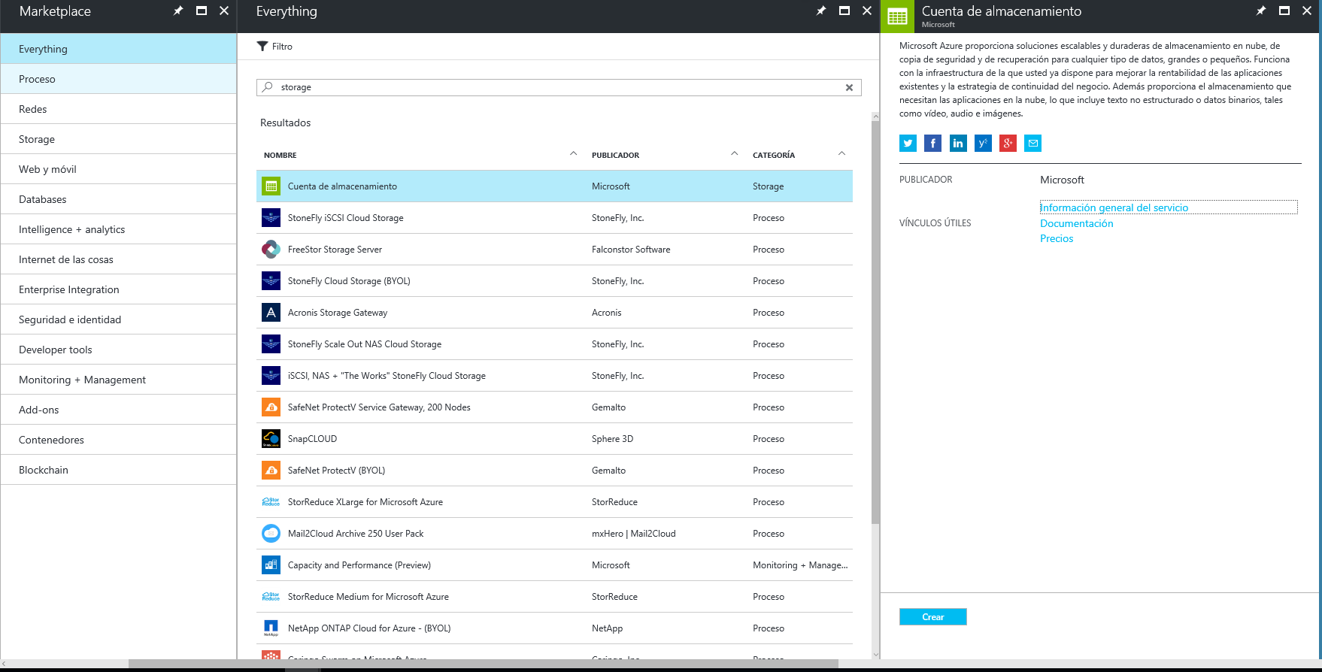Image resolution: width=1322 pixels, height=672 pixels.
Task: Select iSCSI, NAS + "The Works" row
Action: (555, 376)
